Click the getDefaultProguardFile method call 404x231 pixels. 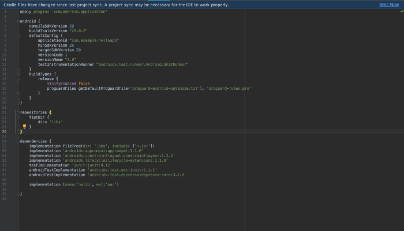coord(103,89)
